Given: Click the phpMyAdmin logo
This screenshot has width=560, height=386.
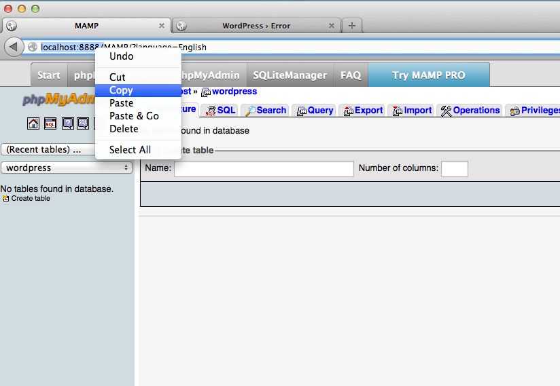Looking at the screenshot, I should 59,100.
